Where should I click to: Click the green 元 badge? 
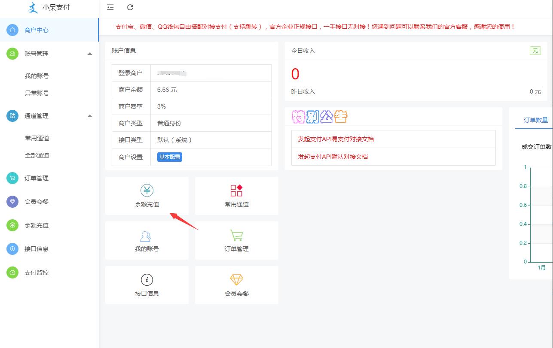click(x=535, y=51)
